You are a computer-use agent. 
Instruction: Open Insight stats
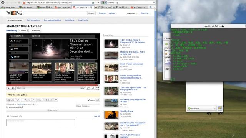tap(83, 20)
